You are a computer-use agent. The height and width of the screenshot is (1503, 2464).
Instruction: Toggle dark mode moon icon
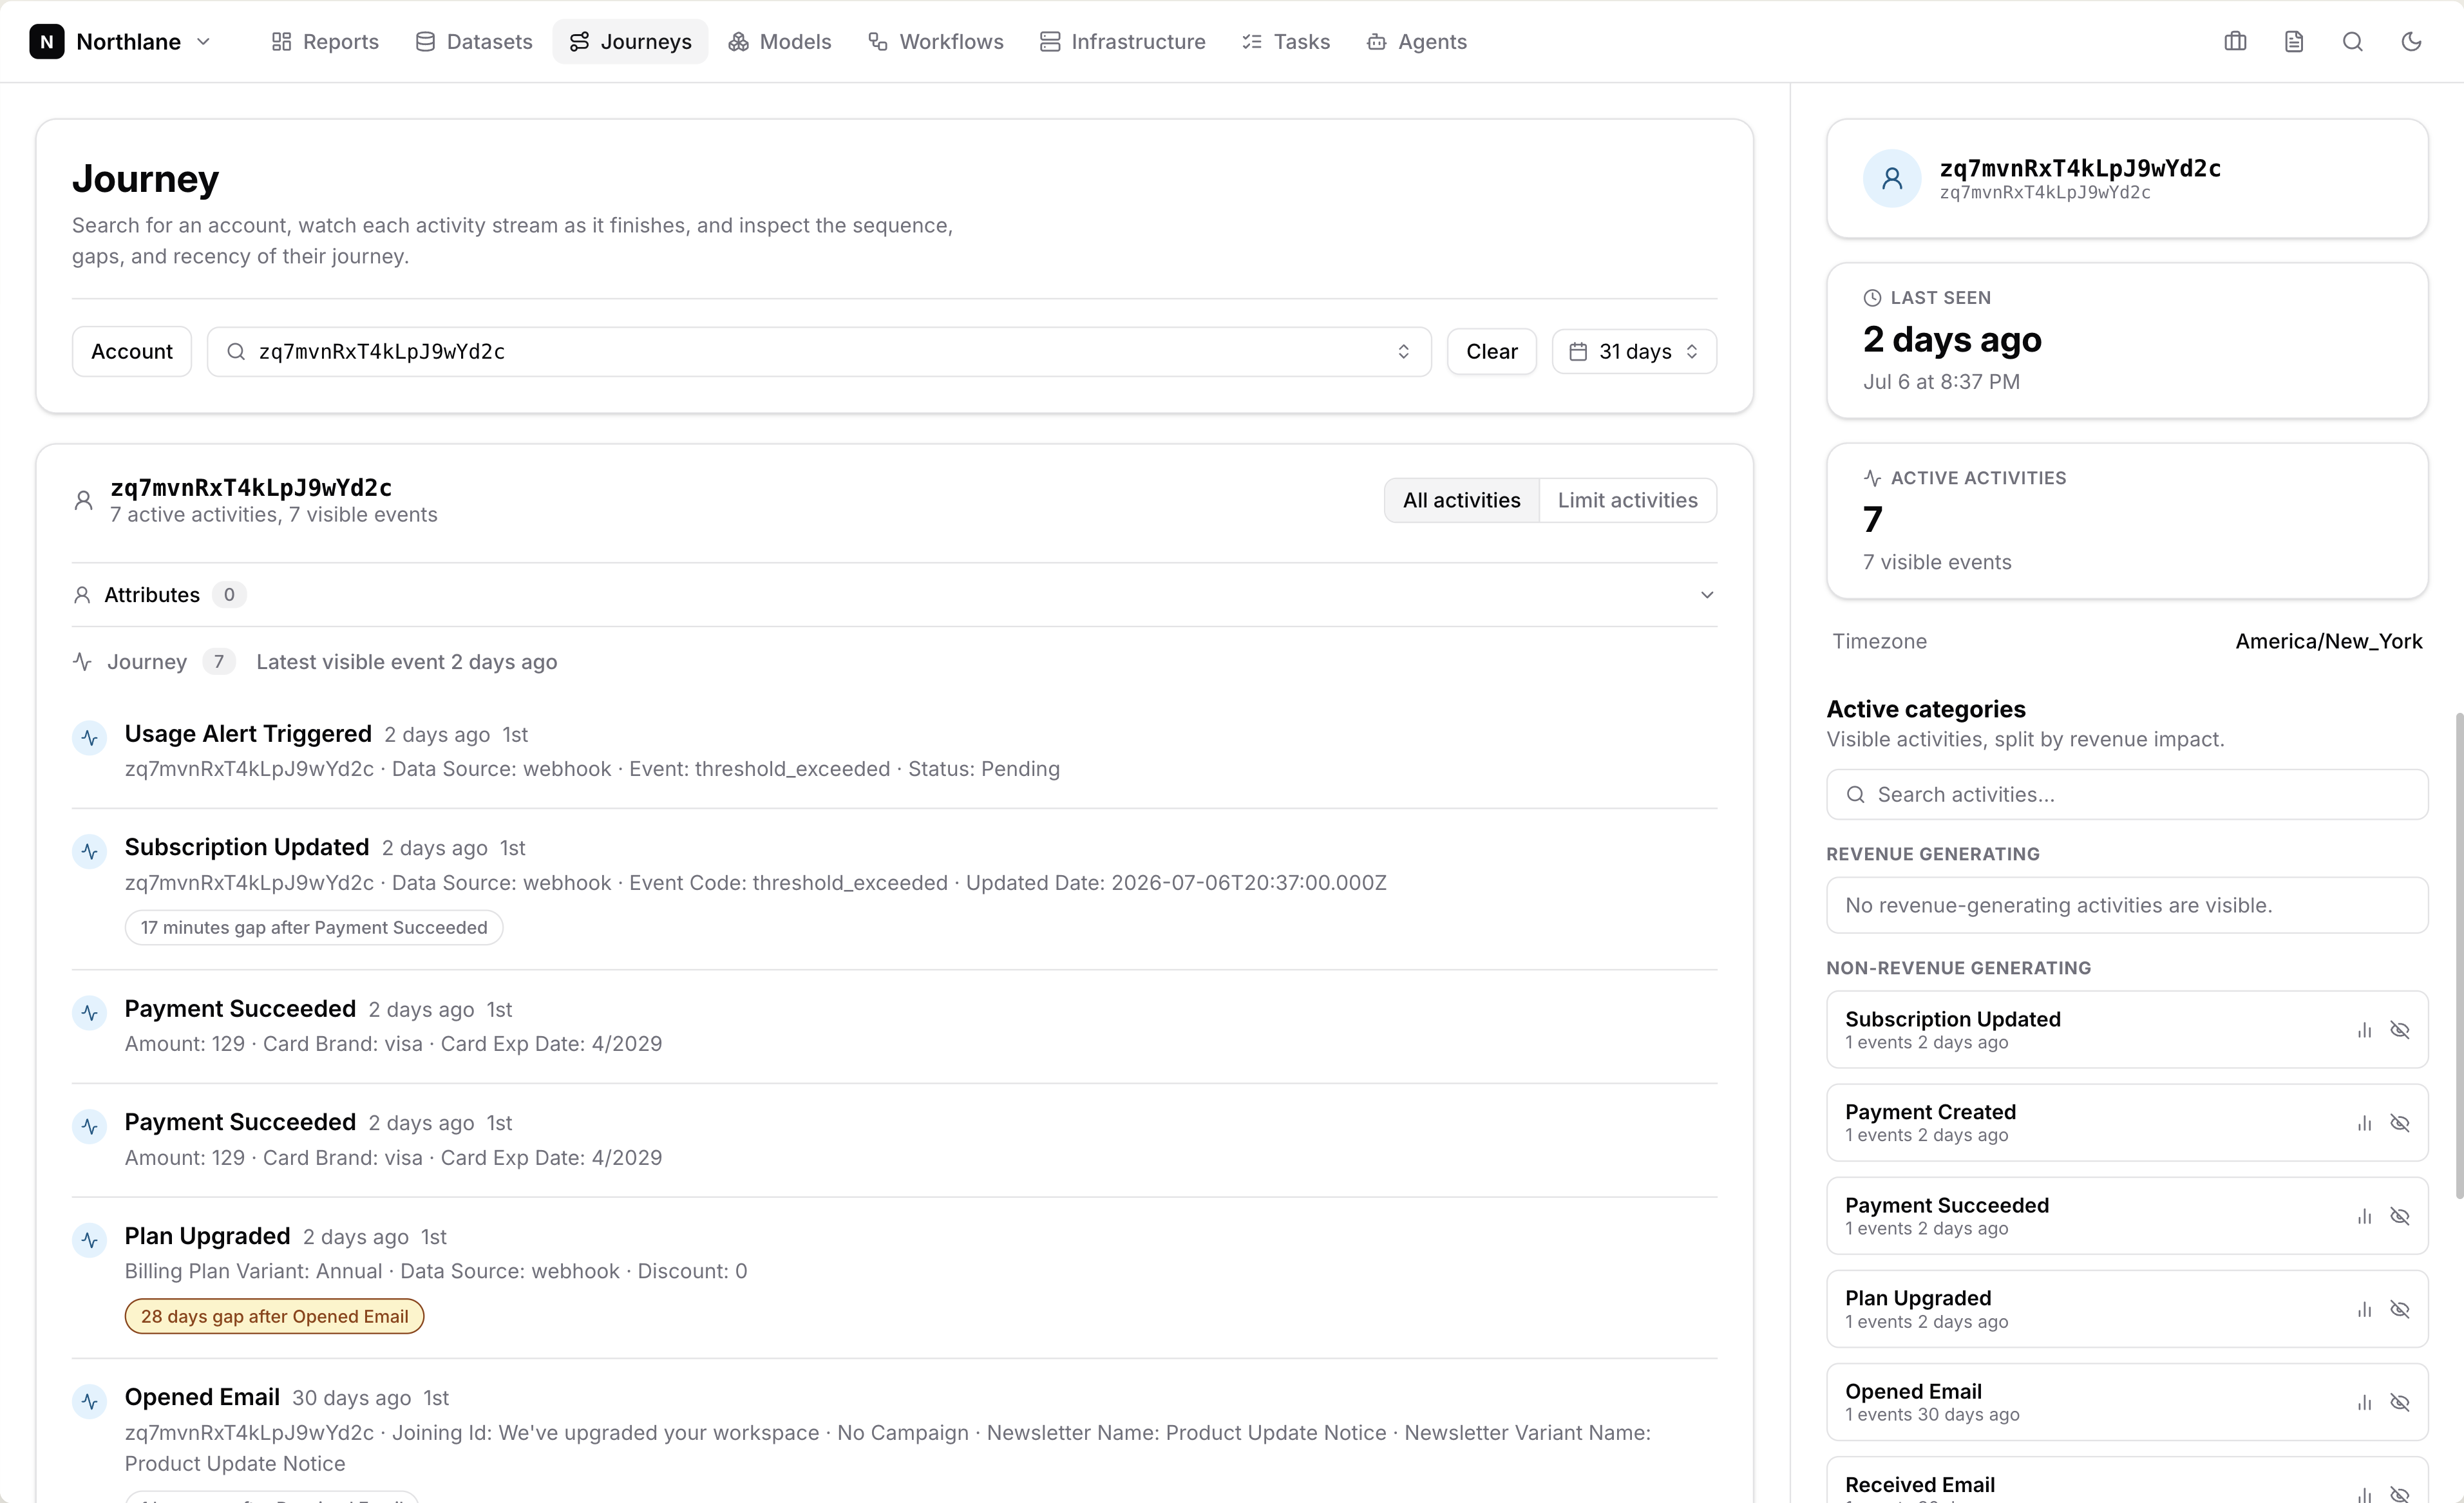[x=2412, y=42]
